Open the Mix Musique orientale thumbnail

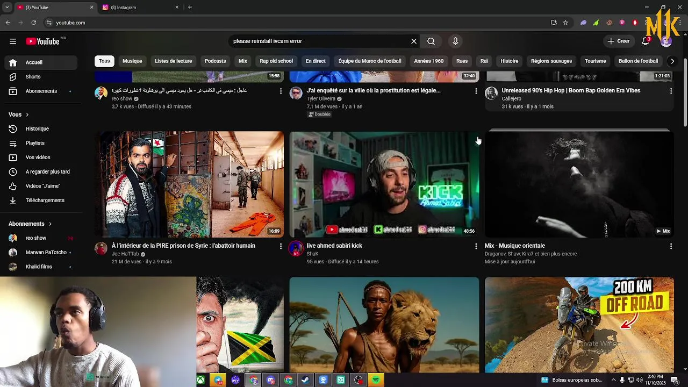(579, 184)
